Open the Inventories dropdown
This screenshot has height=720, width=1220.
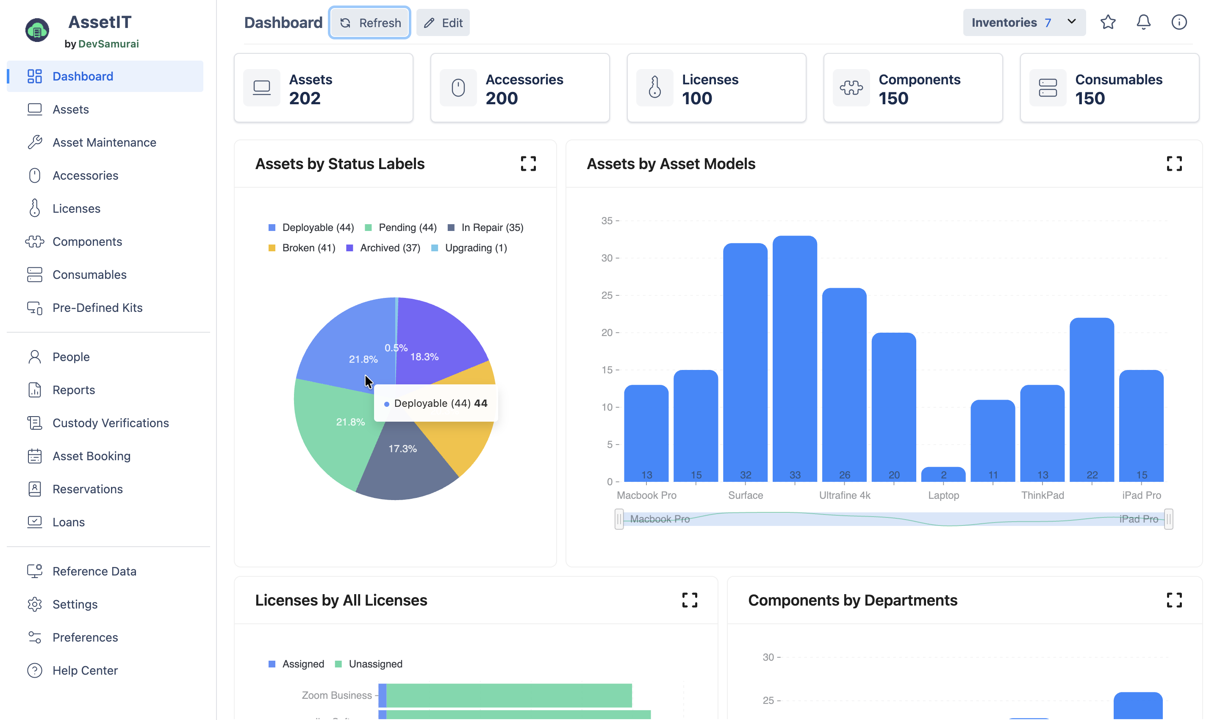tap(1024, 22)
